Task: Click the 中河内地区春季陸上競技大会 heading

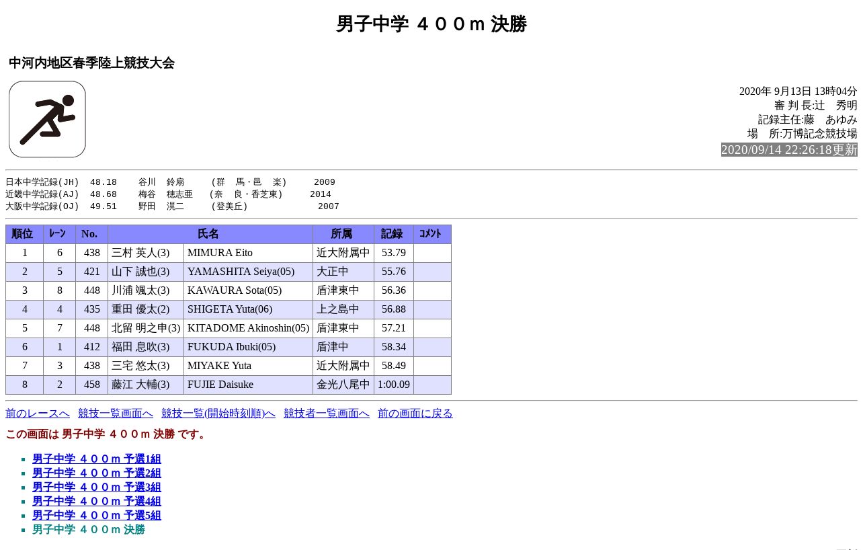Action: (x=91, y=63)
